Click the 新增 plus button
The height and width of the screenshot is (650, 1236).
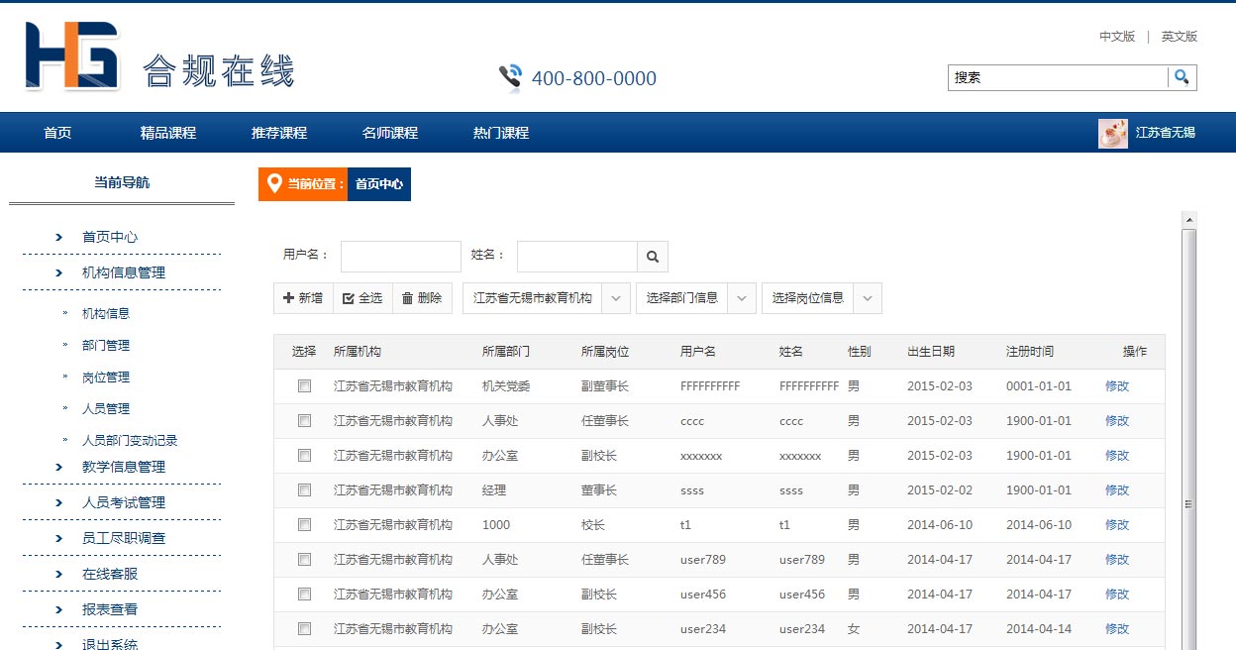pyautogui.click(x=303, y=298)
